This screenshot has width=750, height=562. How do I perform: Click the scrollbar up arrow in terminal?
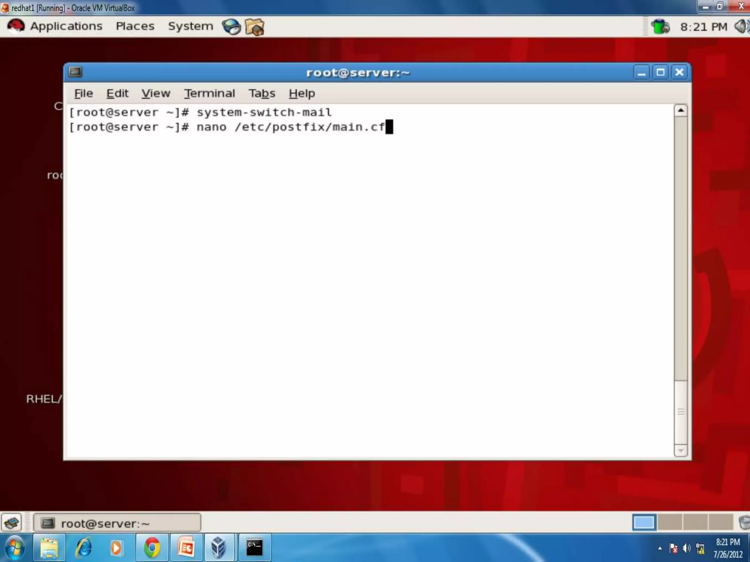(680, 110)
